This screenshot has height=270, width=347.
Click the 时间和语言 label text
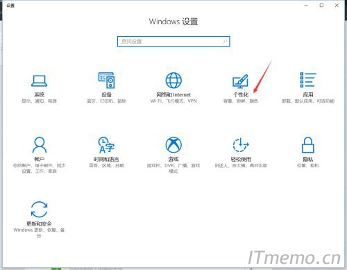pos(106,159)
